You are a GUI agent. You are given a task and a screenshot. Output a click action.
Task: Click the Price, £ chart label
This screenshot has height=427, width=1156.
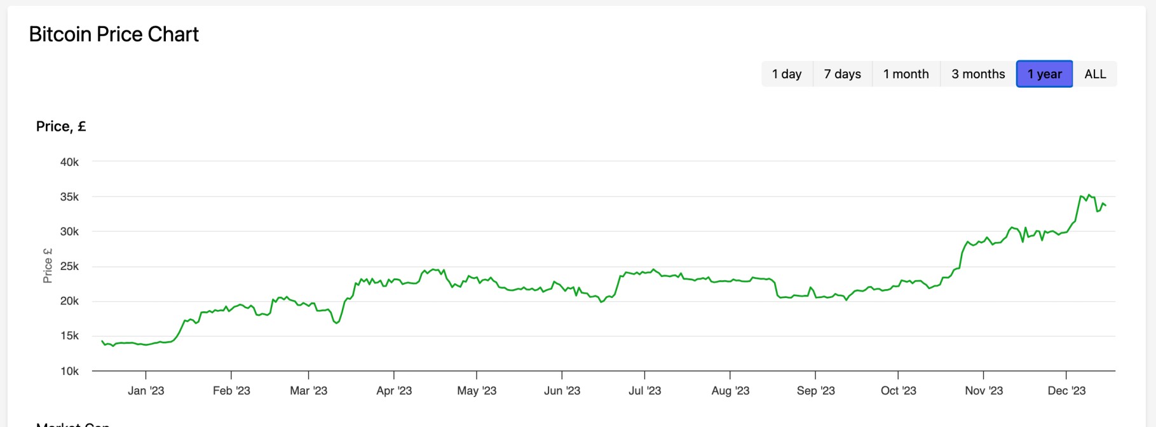pyautogui.click(x=60, y=126)
